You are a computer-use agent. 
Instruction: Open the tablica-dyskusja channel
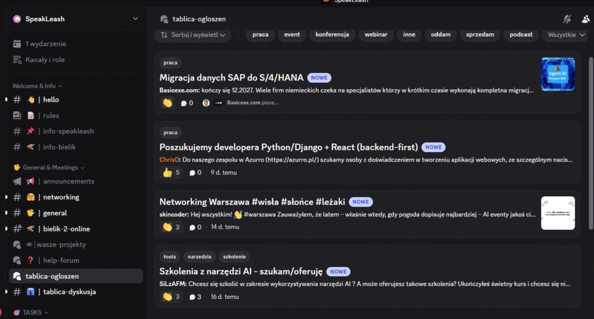[x=76, y=292]
